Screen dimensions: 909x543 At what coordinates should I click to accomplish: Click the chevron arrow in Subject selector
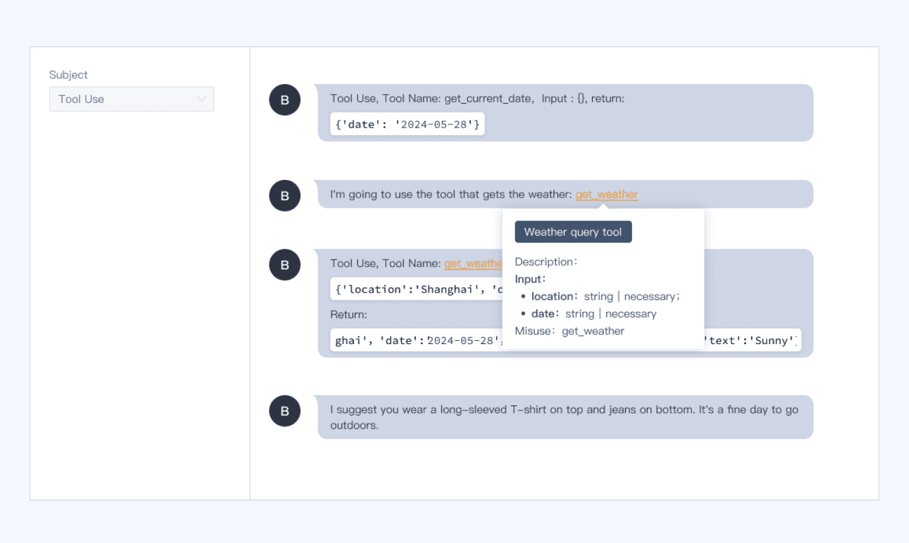[201, 99]
